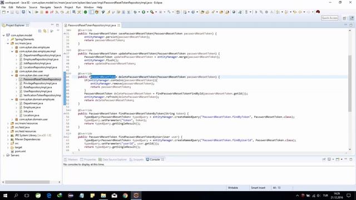The height and width of the screenshot is (200, 356).
Task: Click the dark red icon at toolbar end
Action: pyautogui.click(x=318, y=12)
